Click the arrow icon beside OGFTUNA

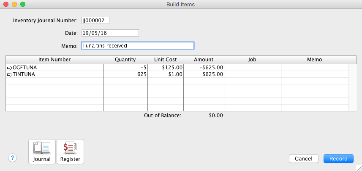10,67
